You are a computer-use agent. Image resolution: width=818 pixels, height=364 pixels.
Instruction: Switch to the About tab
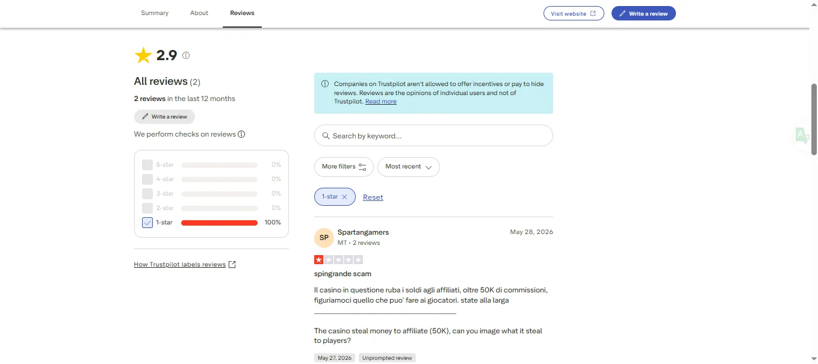(x=199, y=13)
